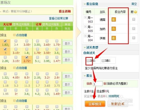
Task: Check the 3.75 odds checkbox
Action: click(x=57, y=82)
